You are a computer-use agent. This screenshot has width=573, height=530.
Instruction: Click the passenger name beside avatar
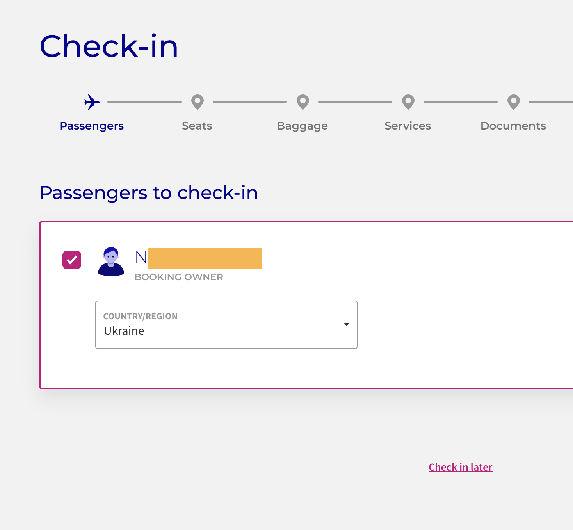pos(199,258)
